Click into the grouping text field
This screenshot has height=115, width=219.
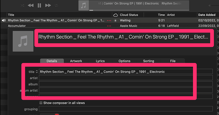pos(126,109)
